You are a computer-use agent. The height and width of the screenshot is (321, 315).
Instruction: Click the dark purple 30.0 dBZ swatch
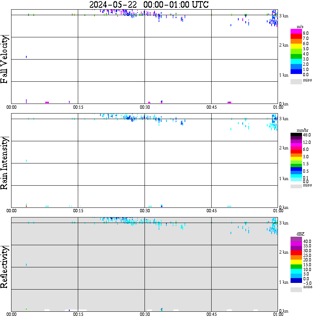[x=296, y=248]
